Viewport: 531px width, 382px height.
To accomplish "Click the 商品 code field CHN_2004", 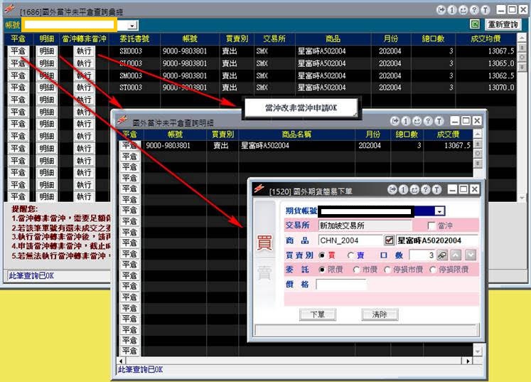I will (x=350, y=240).
